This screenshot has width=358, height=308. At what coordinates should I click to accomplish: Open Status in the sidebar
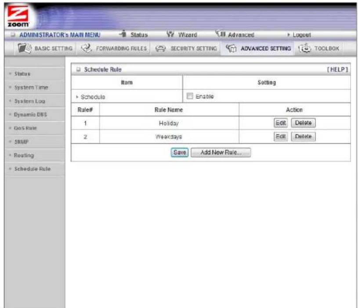click(x=22, y=74)
